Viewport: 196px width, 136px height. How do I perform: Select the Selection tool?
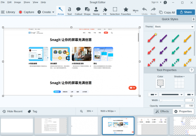click(115, 11)
